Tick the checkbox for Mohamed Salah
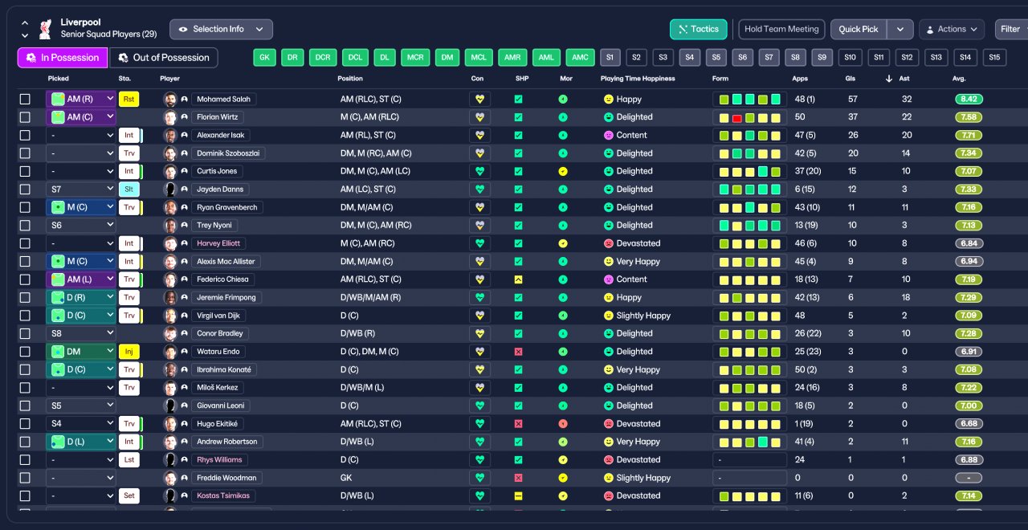 (25, 100)
